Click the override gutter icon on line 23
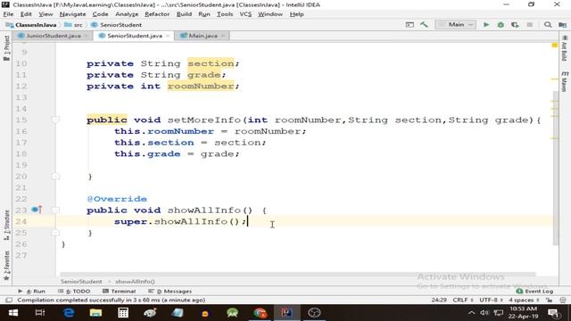This screenshot has width=571, height=321. click(x=36, y=210)
